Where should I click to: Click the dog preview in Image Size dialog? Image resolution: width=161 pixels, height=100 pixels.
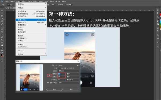click(x=30, y=77)
